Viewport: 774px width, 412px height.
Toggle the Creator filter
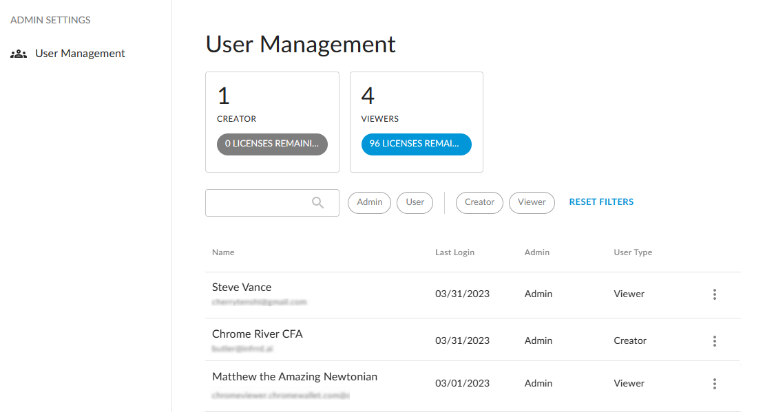(479, 202)
